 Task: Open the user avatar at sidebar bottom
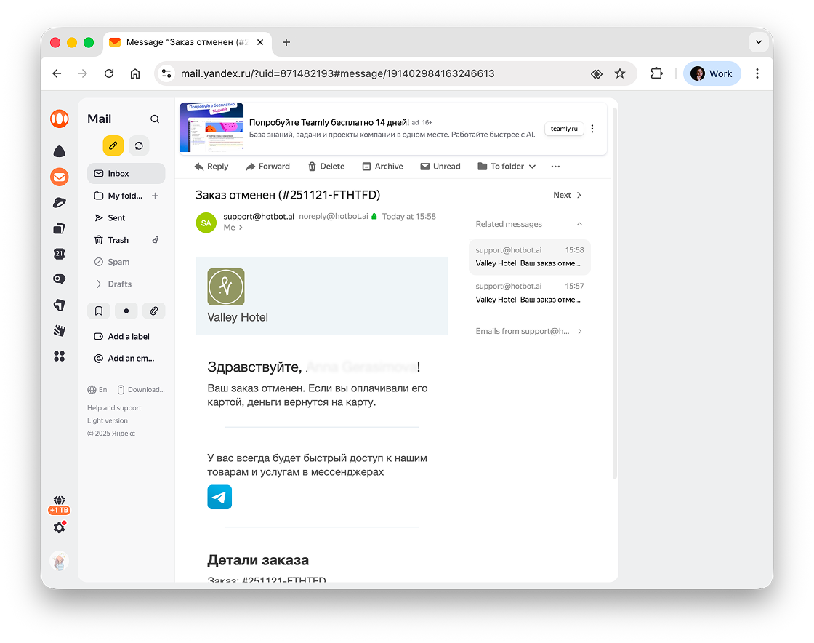tap(59, 561)
